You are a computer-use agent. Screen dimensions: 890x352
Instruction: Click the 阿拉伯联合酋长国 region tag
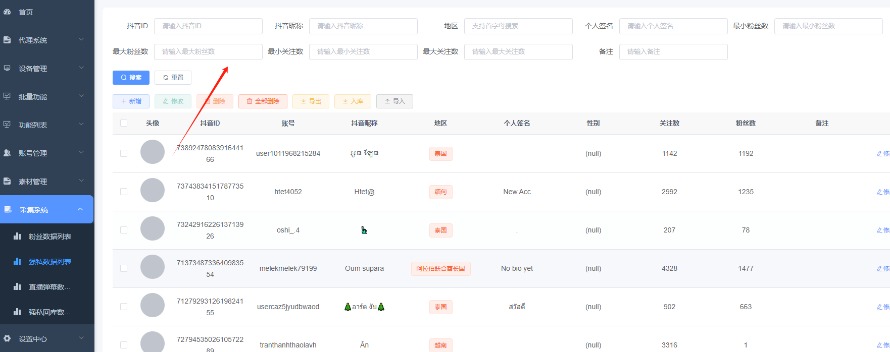coord(440,269)
